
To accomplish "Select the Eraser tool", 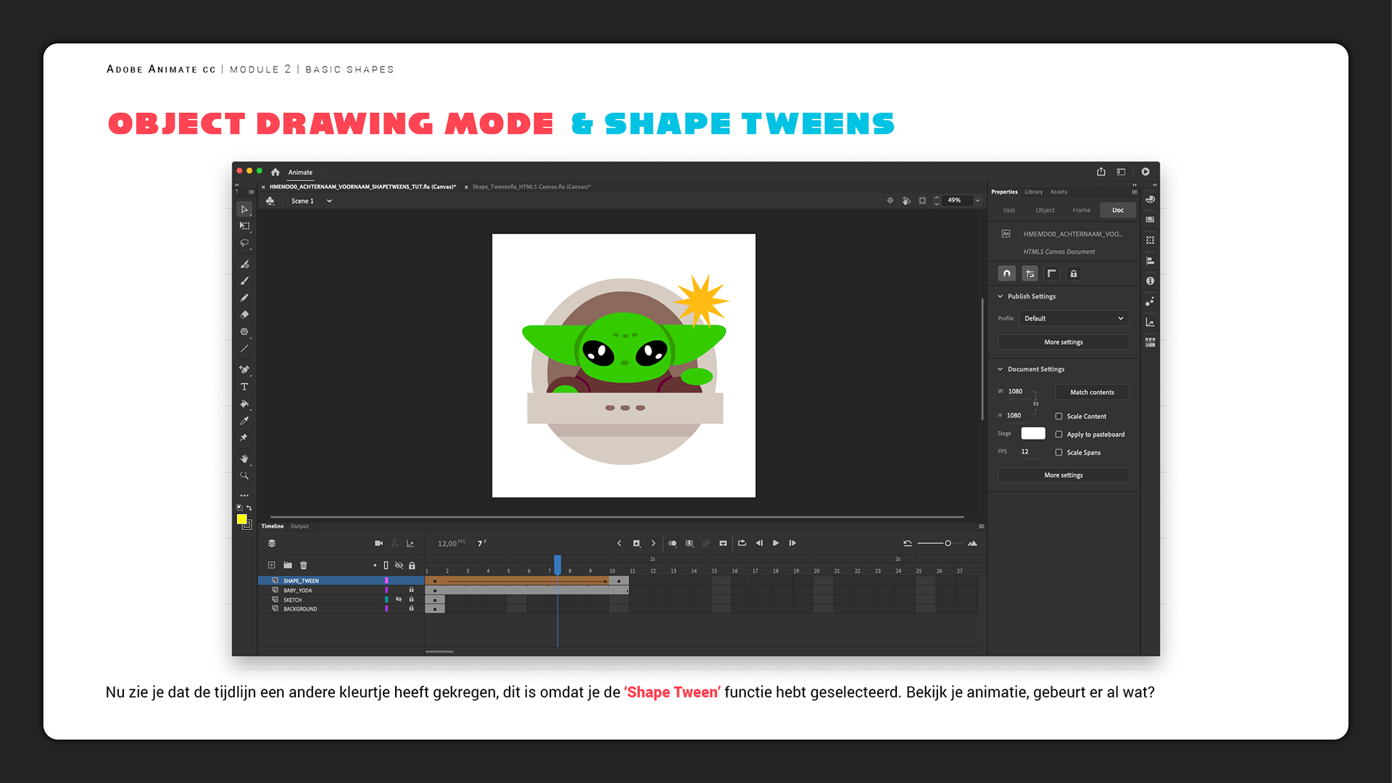I will click(244, 315).
